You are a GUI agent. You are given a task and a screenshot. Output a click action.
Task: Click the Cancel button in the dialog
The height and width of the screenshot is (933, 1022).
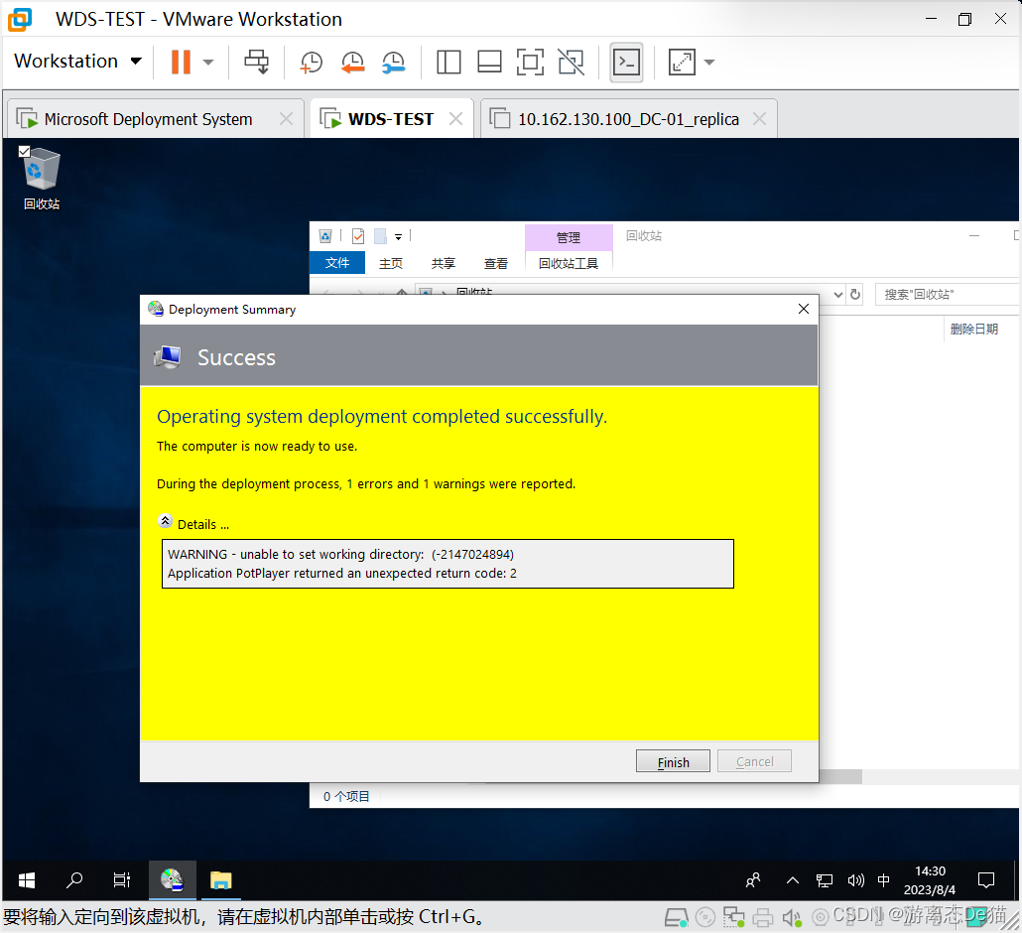click(x=754, y=761)
